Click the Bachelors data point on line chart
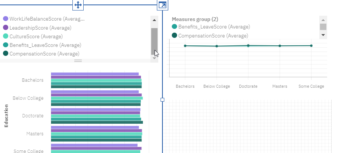338x153 pixels. (x=185, y=46)
